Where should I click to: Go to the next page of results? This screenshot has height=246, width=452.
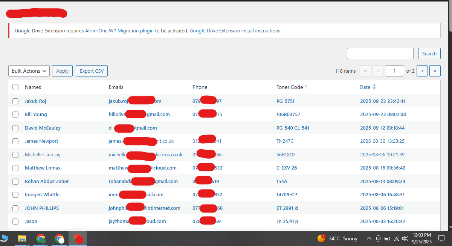[x=422, y=71]
